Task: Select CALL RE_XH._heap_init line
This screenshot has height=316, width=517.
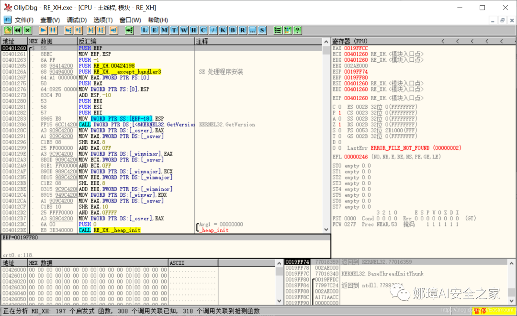Action: pos(162,230)
